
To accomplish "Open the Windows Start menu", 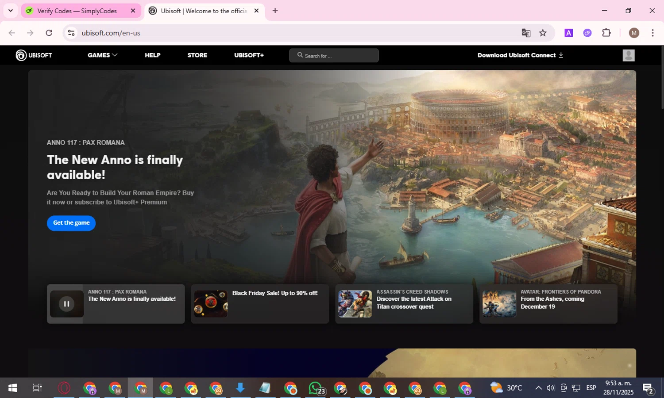I will 12,388.
